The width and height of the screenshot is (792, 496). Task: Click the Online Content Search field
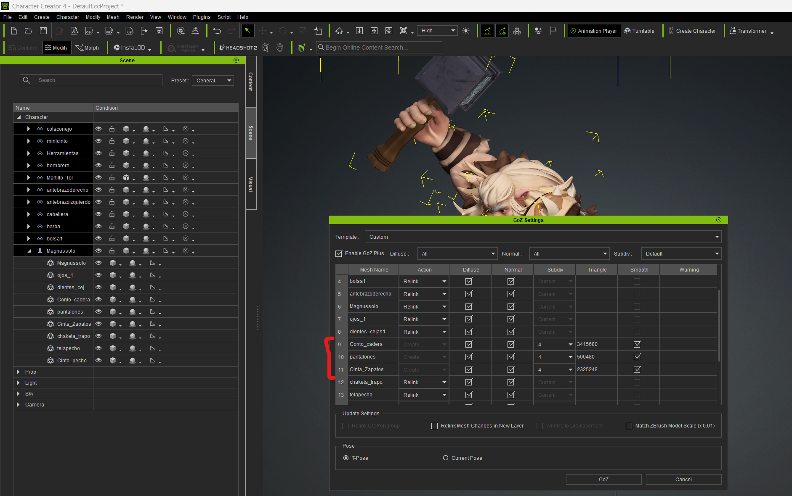[x=379, y=47]
